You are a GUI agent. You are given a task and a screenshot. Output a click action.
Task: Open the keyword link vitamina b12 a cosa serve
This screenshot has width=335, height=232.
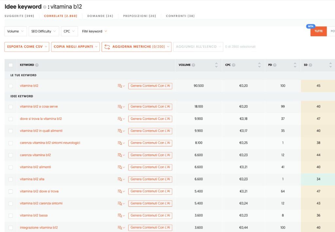pyautogui.click(x=39, y=106)
